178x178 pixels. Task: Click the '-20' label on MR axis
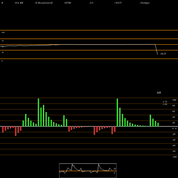click(x=174, y=134)
